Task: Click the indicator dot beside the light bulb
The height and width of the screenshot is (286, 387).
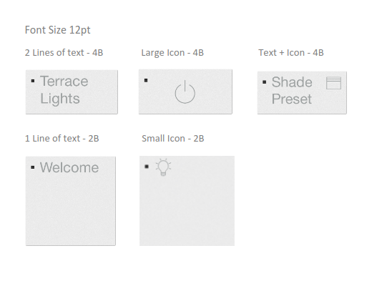Action: (147, 167)
